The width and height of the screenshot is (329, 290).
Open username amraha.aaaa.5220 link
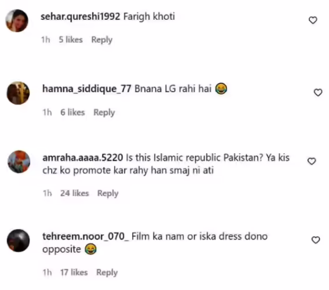[83, 158]
